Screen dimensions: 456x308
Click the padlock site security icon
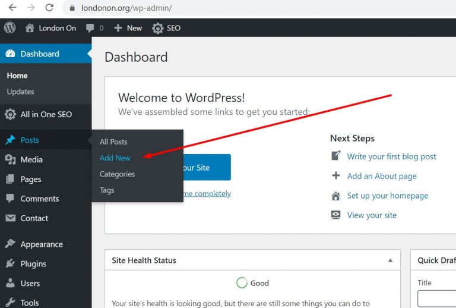[x=72, y=8]
